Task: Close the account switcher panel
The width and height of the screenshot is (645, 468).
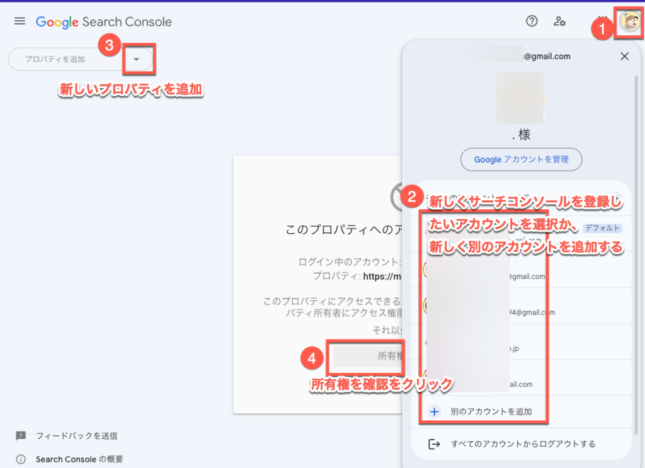Action: [624, 57]
